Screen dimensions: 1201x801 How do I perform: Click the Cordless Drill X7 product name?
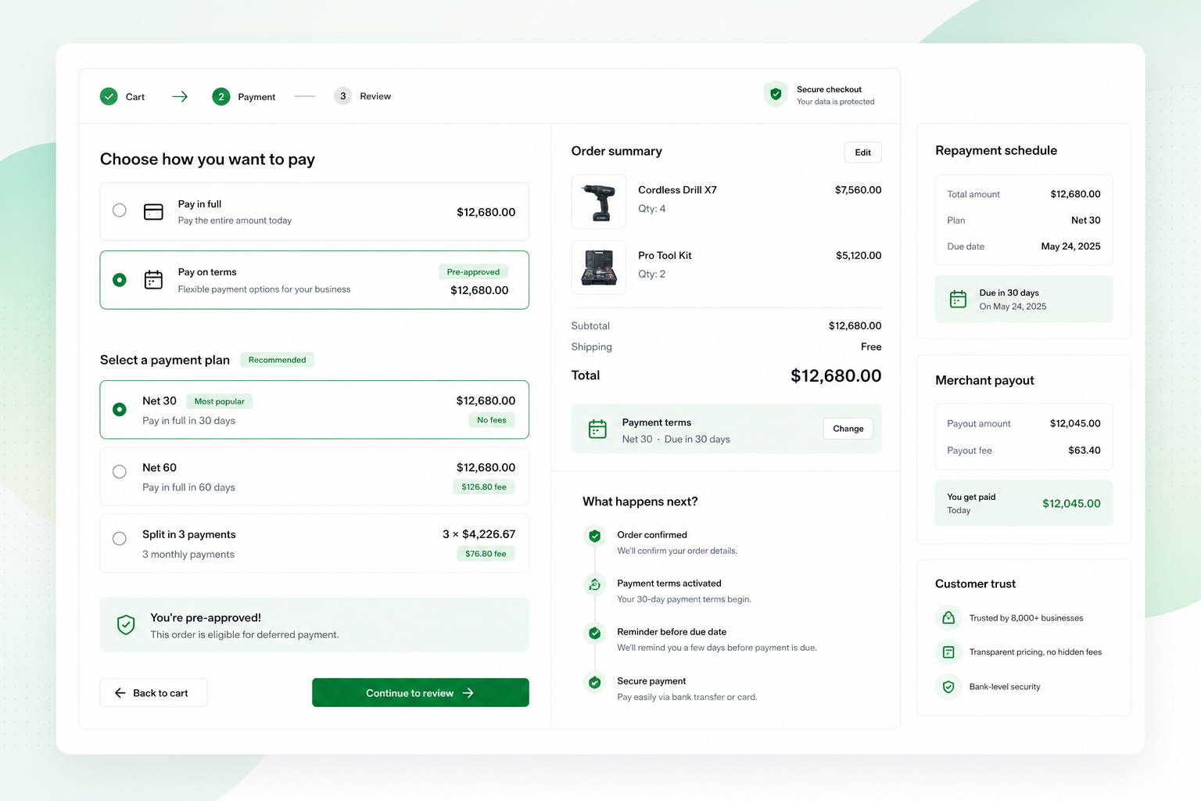677,190
